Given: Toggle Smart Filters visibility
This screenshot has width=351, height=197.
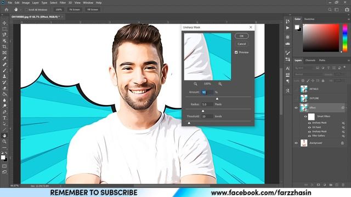Looking at the screenshot, I should pyautogui.click(x=305, y=117).
